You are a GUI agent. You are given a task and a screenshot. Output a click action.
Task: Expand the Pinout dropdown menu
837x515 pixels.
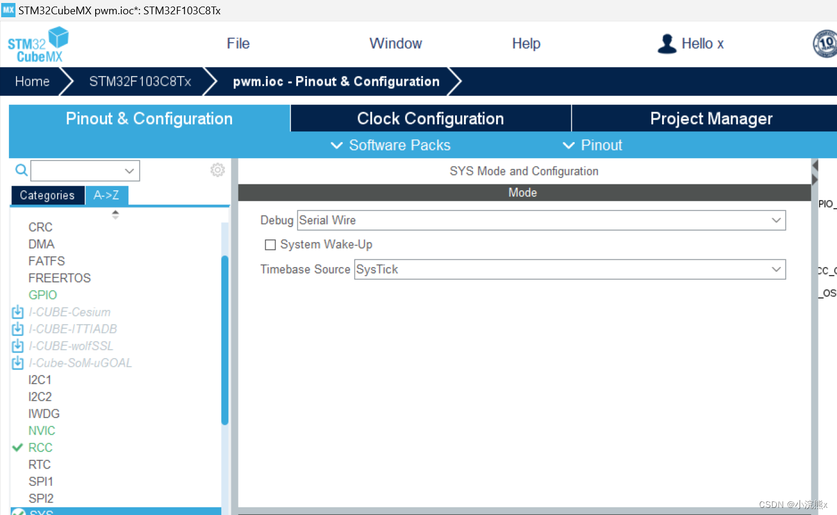coord(593,145)
